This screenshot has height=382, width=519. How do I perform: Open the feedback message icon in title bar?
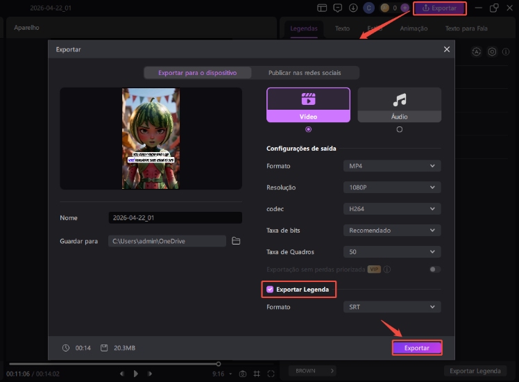click(338, 8)
